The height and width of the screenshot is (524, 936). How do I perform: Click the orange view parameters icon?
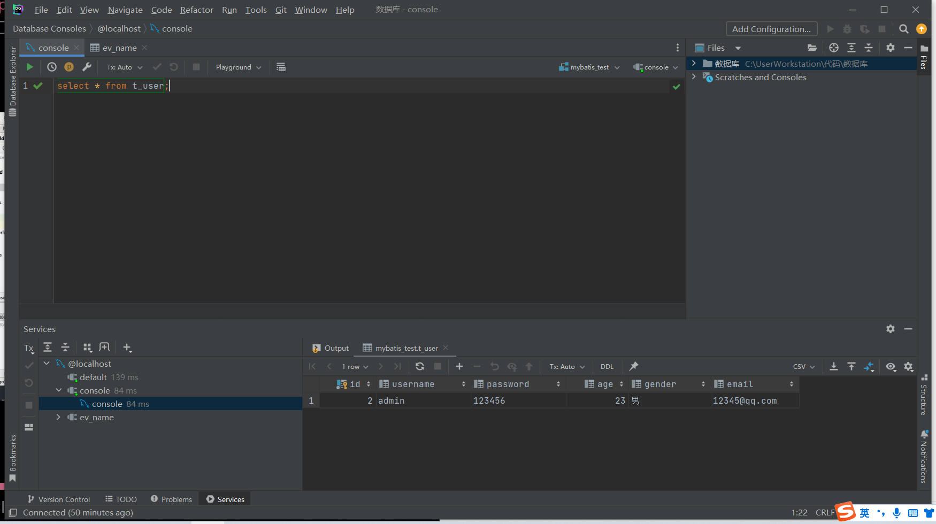coord(69,67)
